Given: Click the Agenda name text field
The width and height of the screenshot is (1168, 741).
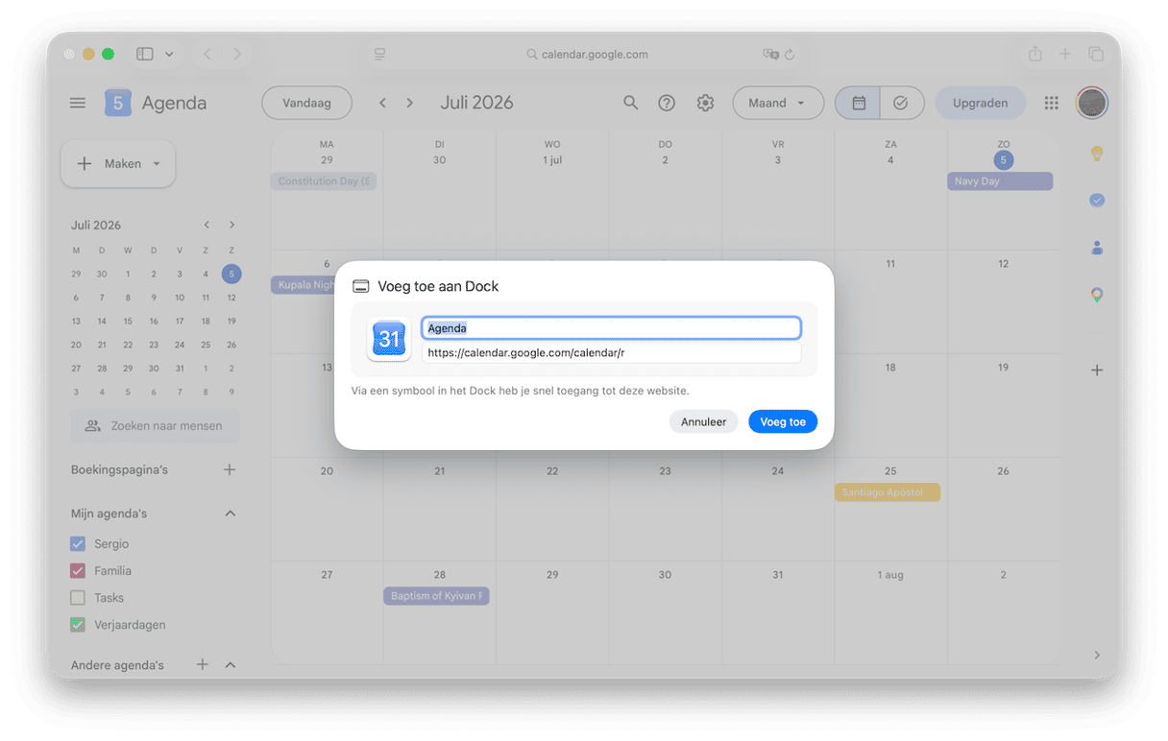Looking at the screenshot, I should (611, 328).
